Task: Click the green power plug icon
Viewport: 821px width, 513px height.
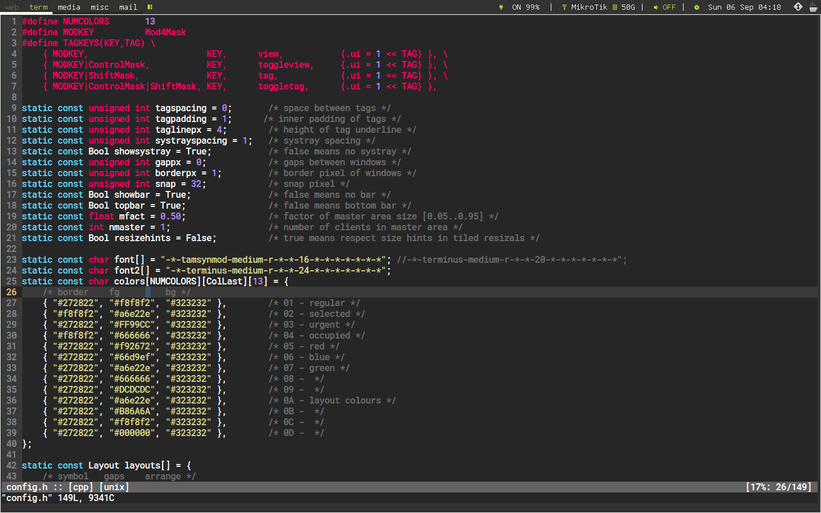Action: tap(501, 7)
